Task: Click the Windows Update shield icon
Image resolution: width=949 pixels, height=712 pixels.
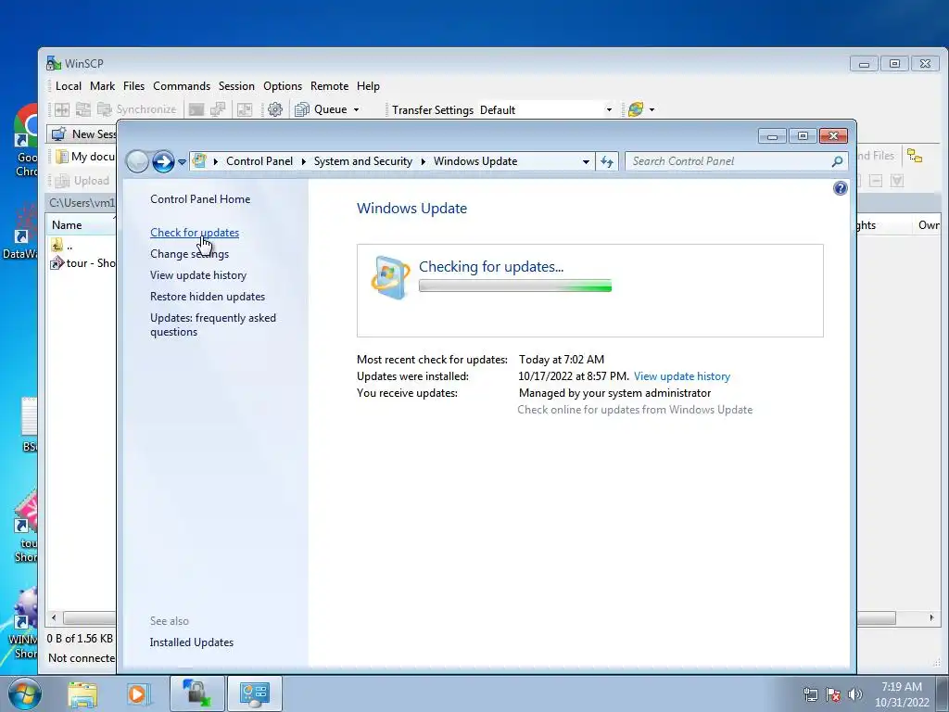Action: pyautogui.click(x=390, y=278)
